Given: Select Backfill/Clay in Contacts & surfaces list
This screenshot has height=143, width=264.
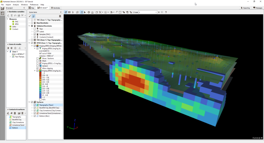Looking at the screenshot, I should (x=17, y=120).
